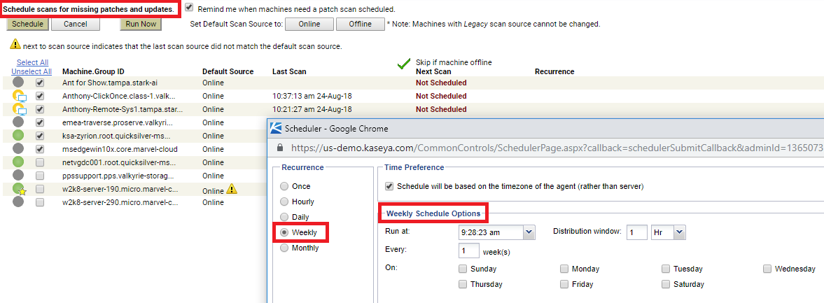Click Next Scan column header
Image resolution: width=824 pixels, height=303 pixels.
433,72
